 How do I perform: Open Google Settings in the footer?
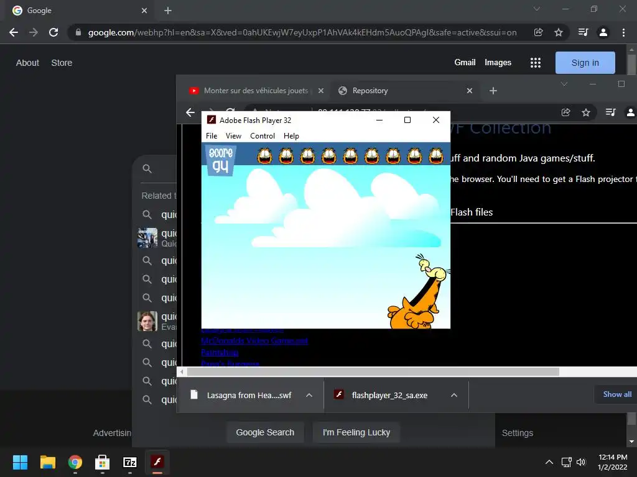517,433
